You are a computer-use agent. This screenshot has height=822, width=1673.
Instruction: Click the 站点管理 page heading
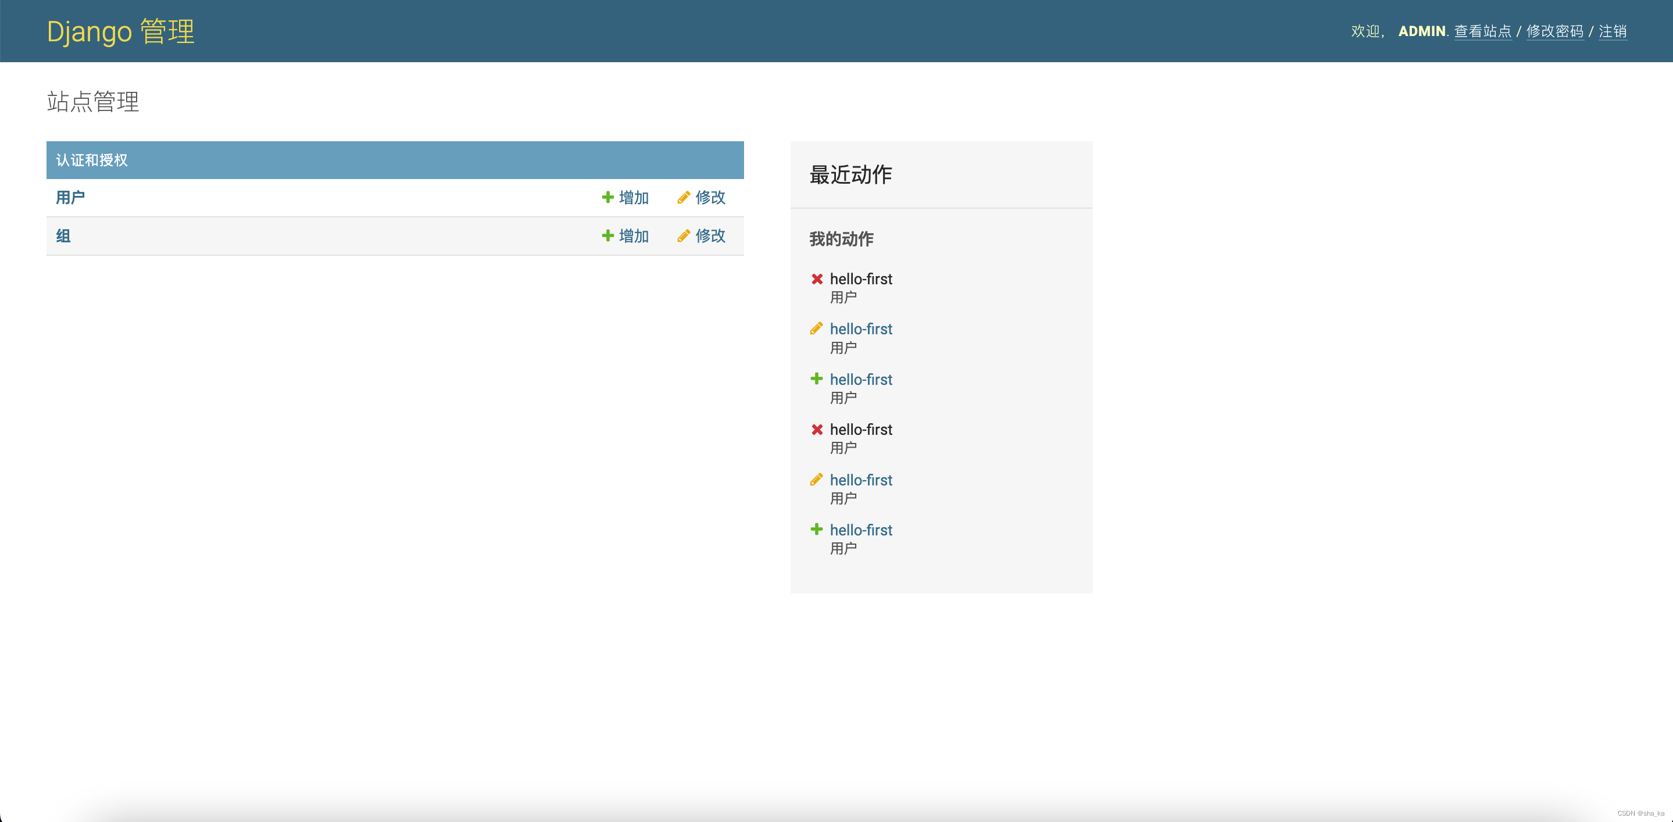pyautogui.click(x=93, y=101)
